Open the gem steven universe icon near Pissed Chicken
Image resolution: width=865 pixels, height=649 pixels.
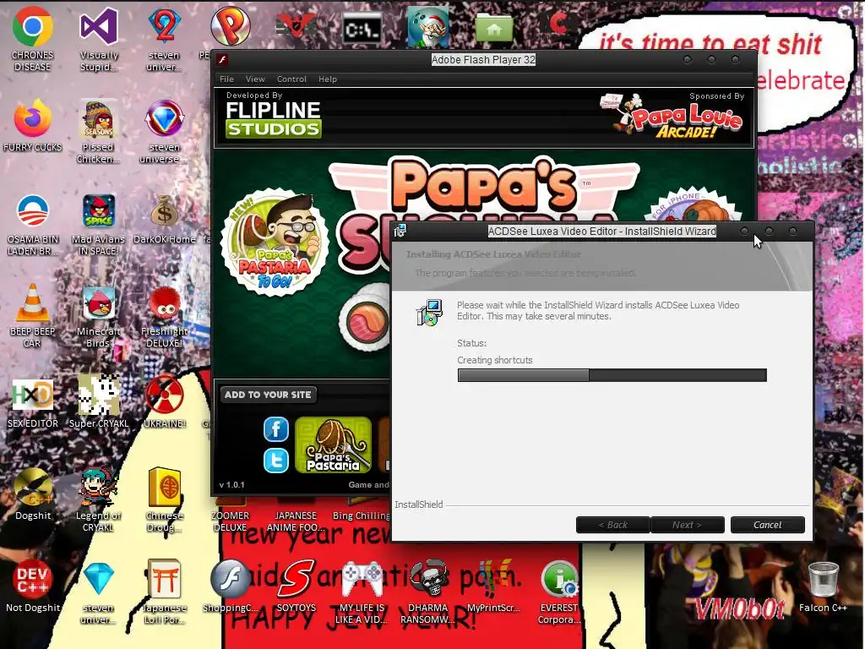(165, 118)
